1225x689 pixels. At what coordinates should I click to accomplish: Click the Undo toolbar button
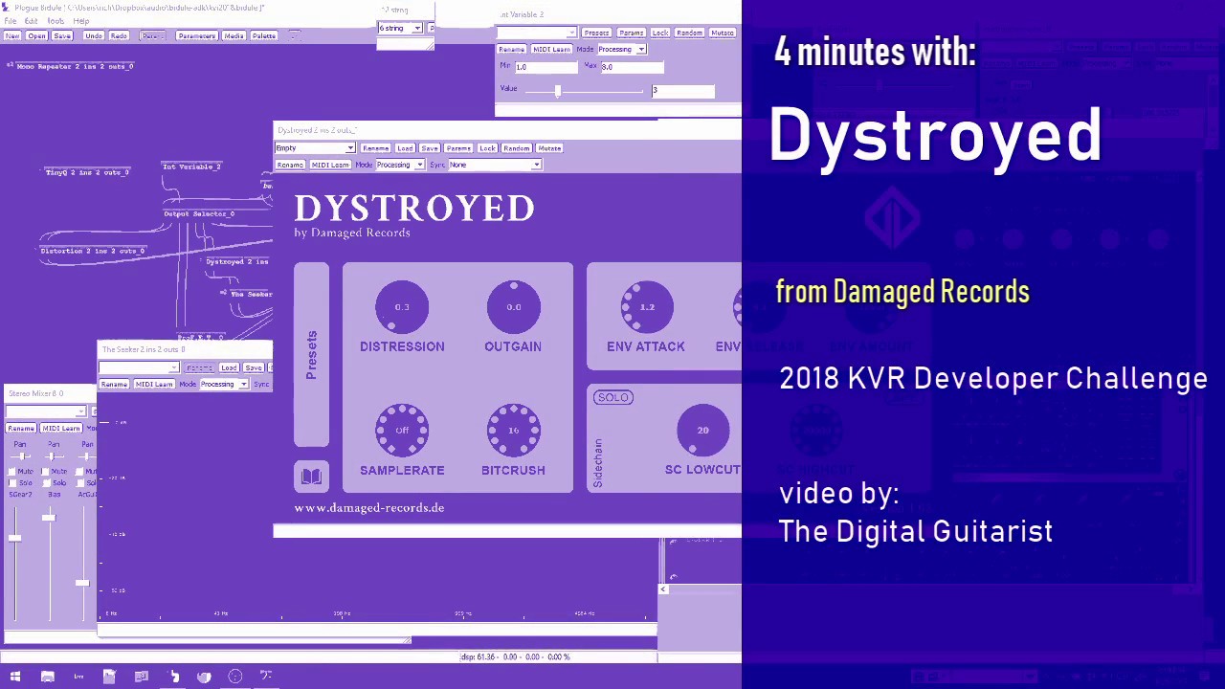93,35
